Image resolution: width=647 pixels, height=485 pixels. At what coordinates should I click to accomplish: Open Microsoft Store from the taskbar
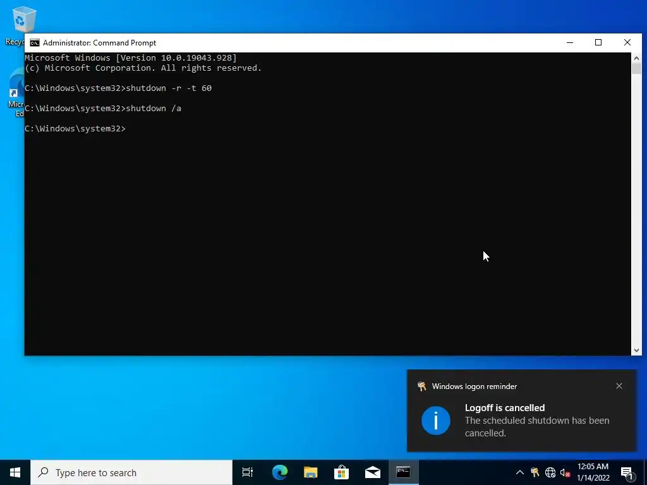click(342, 472)
